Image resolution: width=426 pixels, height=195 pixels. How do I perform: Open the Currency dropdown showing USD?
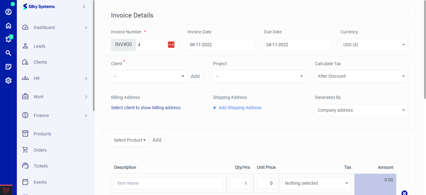point(374,45)
